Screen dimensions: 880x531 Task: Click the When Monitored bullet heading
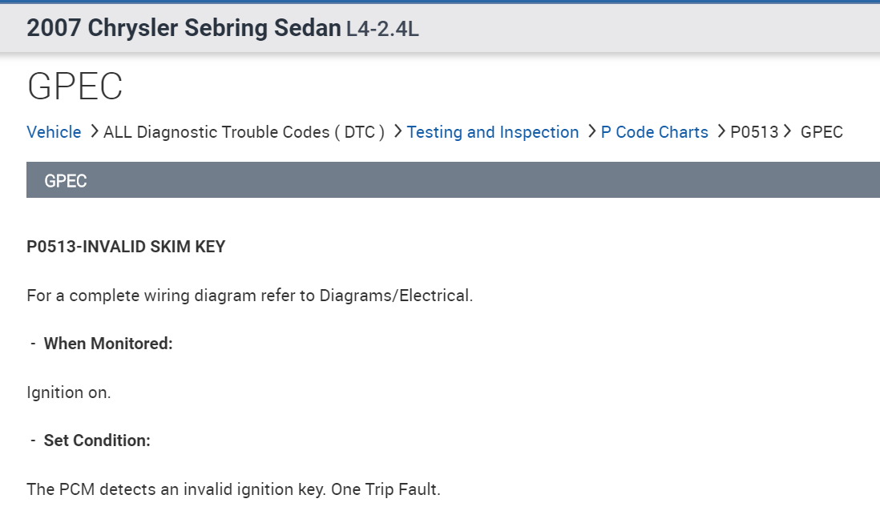108,344
